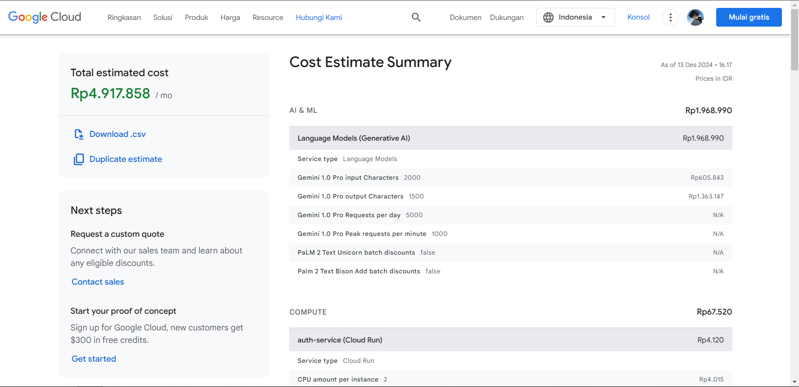Click the Contact sales link
This screenshot has height=387, width=799.
pos(98,282)
